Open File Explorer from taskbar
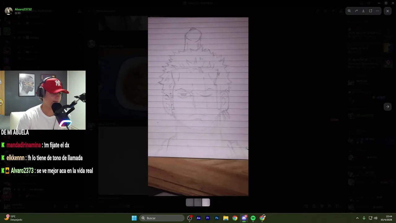Image resolution: width=396 pixels, height=223 pixels. pyautogui.click(x=226, y=218)
